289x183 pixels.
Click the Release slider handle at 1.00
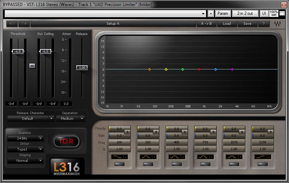82,68
